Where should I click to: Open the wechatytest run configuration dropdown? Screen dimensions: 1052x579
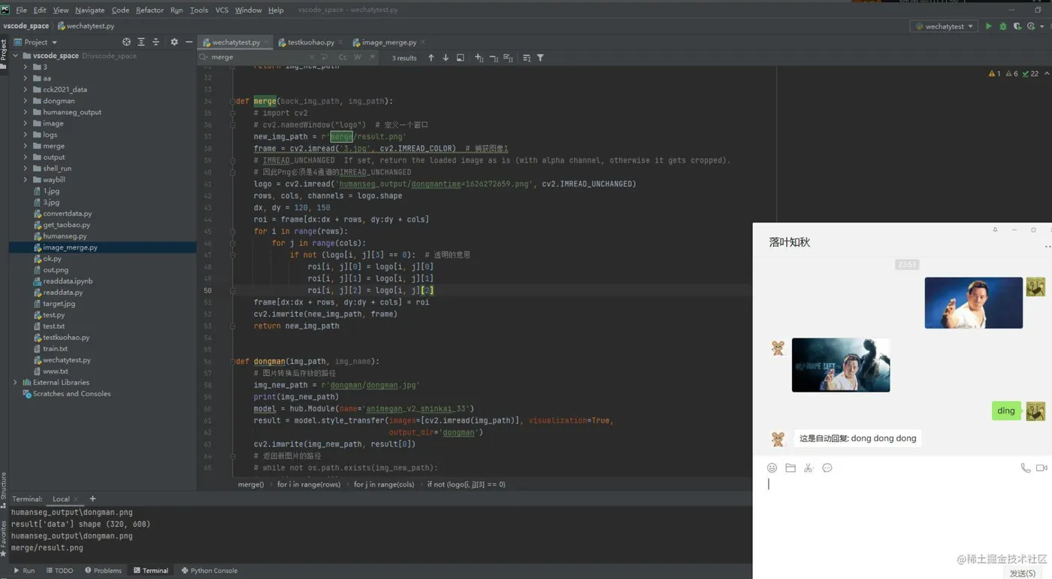click(945, 26)
